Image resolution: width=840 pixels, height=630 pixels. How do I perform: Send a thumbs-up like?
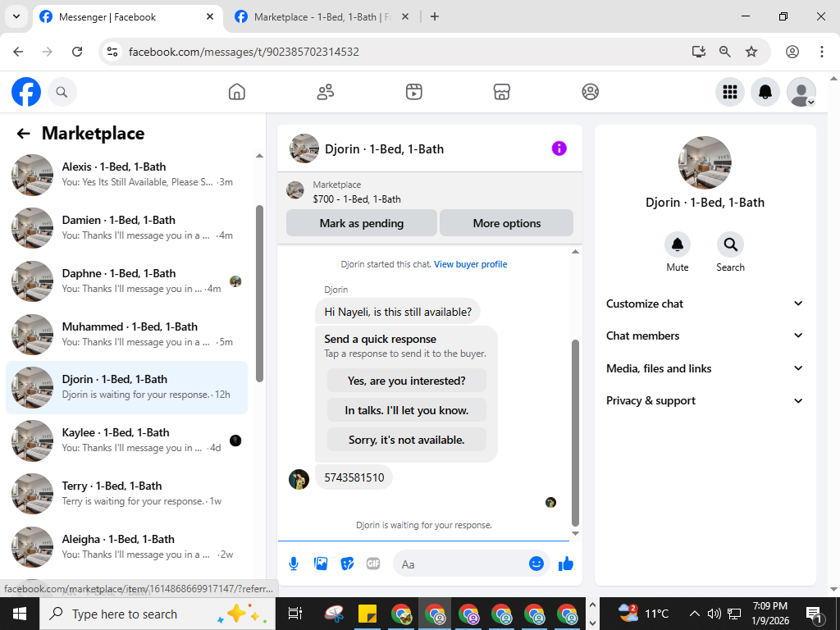pos(566,564)
